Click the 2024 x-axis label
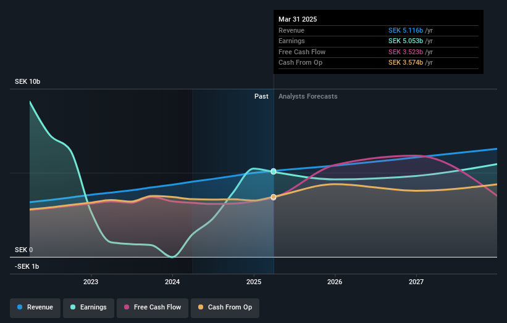Image resolution: width=507 pixels, height=323 pixels. [x=172, y=282]
